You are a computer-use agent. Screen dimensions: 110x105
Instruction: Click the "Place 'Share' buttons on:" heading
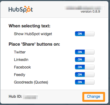pyautogui.click(x=34, y=44)
